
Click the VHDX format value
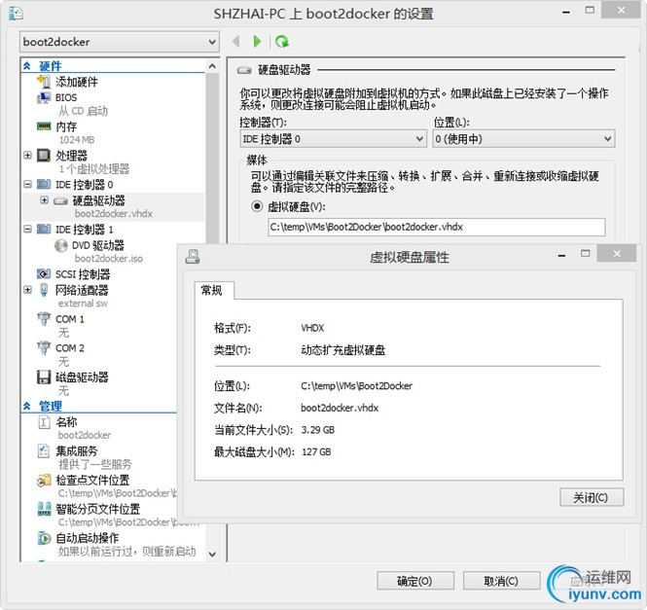point(312,328)
